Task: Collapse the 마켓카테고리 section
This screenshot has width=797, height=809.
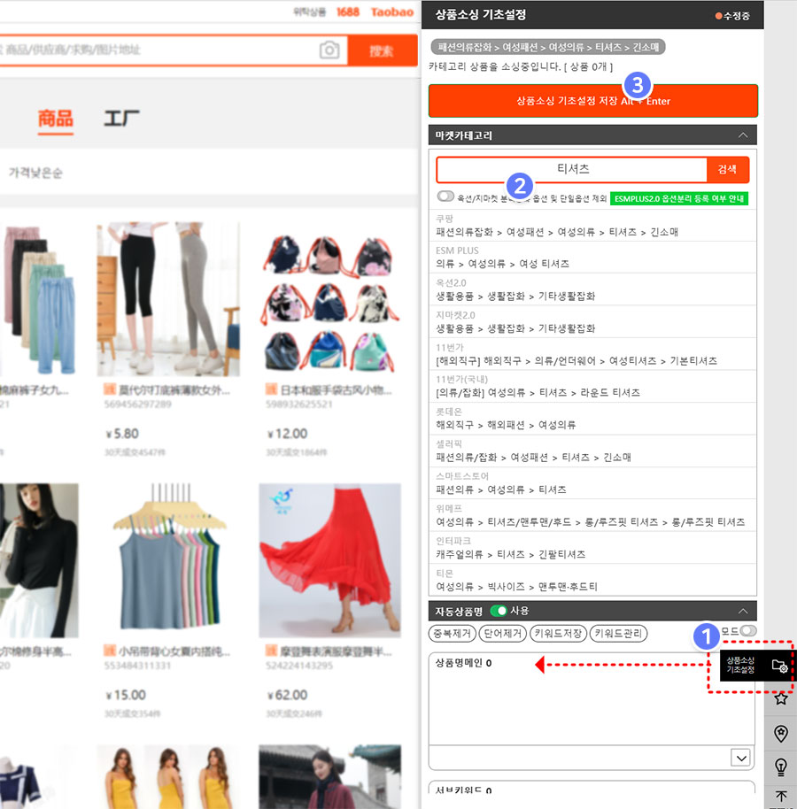Action: click(x=742, y=135)
